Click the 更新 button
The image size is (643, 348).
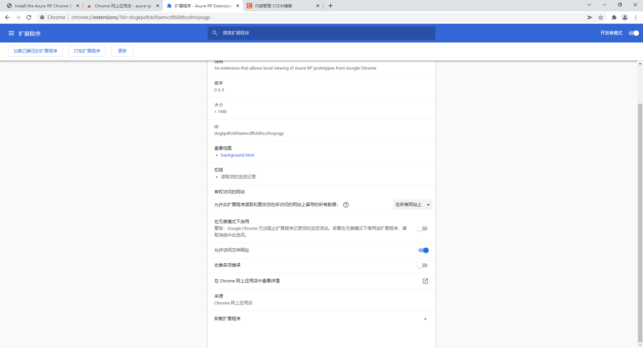tap(122, 51)
